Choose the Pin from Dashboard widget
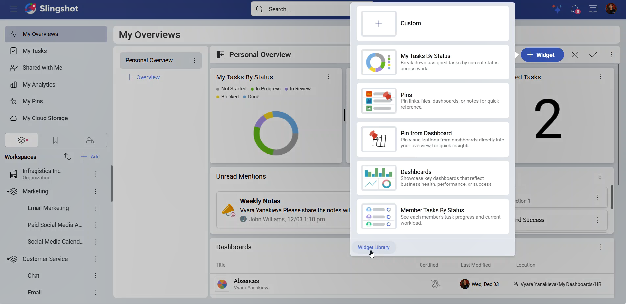 click(x=432, y=140)
